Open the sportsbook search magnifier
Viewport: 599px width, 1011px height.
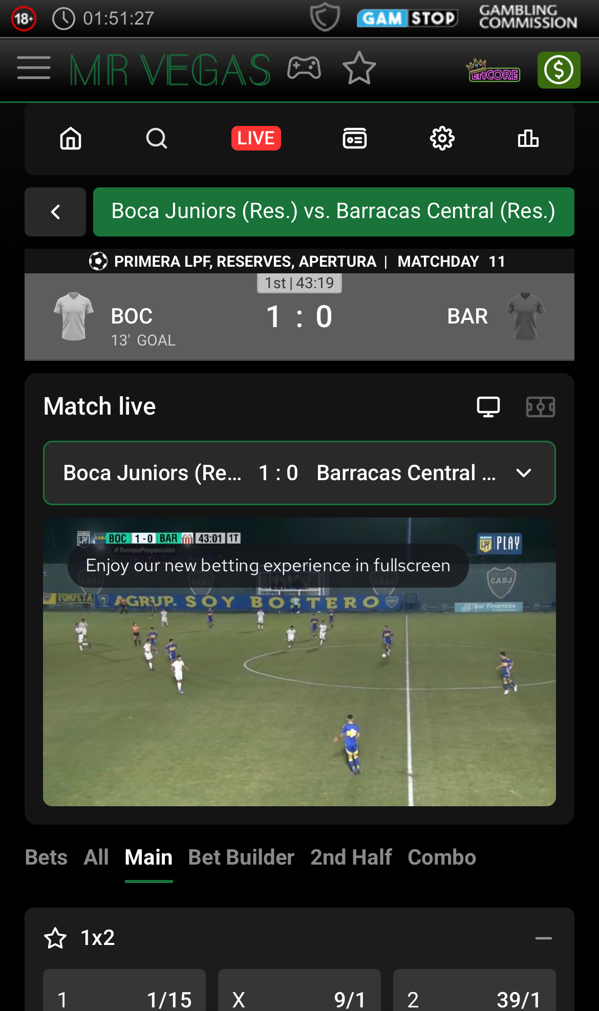pos(157,138)
